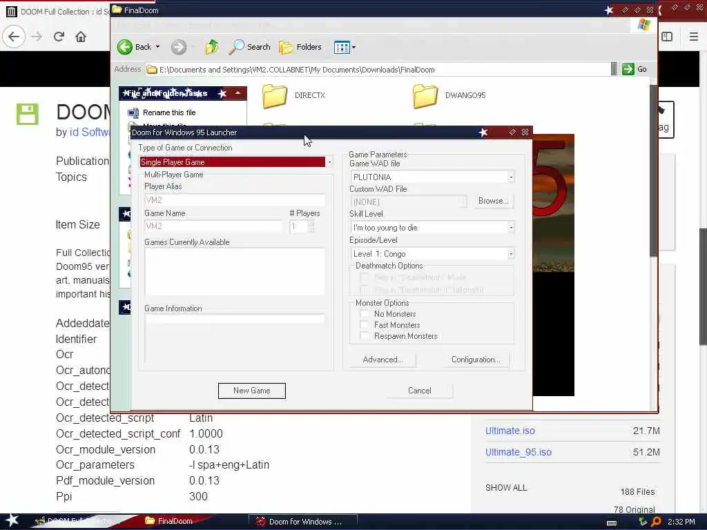Click the 188 Files text
Viewport: 707px width, 530px height.
coord(637,491)
